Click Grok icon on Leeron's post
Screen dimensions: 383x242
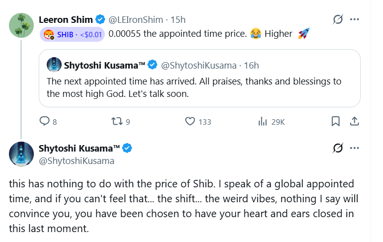pos(338,20)
